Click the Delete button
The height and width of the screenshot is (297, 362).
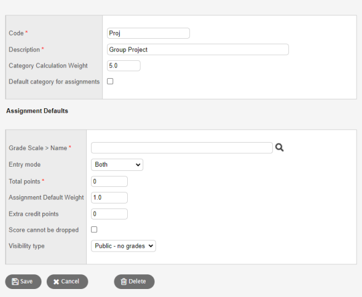(134, 282)
